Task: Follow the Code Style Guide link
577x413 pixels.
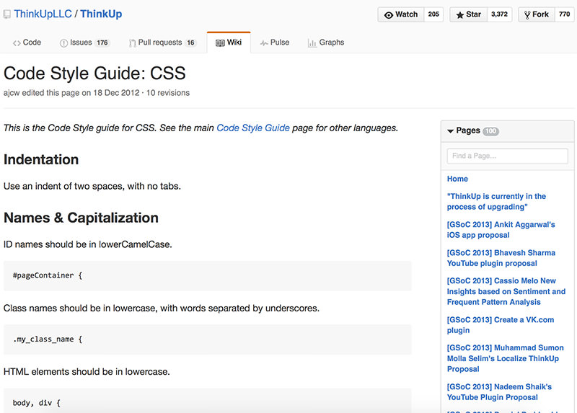Action: coord(253,128)
